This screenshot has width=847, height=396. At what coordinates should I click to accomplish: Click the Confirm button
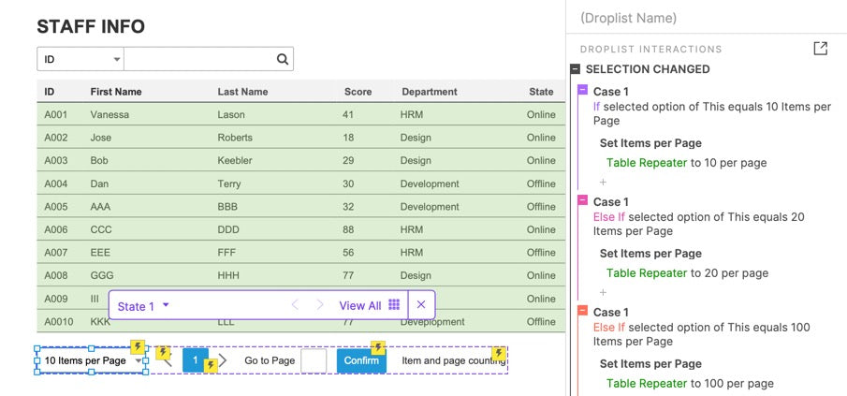[x=361, y=360]
